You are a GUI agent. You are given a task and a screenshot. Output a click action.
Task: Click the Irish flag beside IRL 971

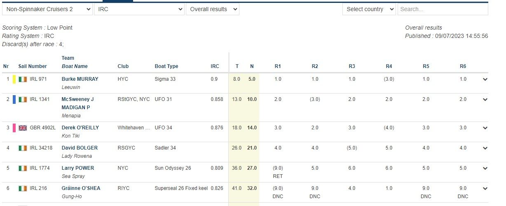pyautogui.click(x=23, y=79)
